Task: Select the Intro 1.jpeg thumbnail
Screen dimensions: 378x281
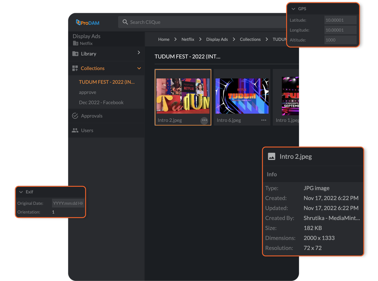Action: point(290,96)
